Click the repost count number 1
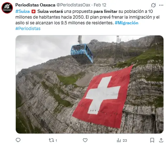This screenshot has height=145, width=166. pyautogui.click(x=56, y=141)
